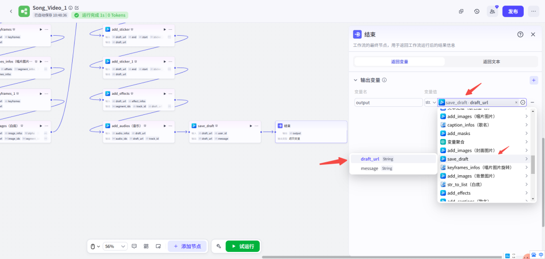Go back with the top-left arrow
This screenshot has height=259, width=545.
pos(11,11)
